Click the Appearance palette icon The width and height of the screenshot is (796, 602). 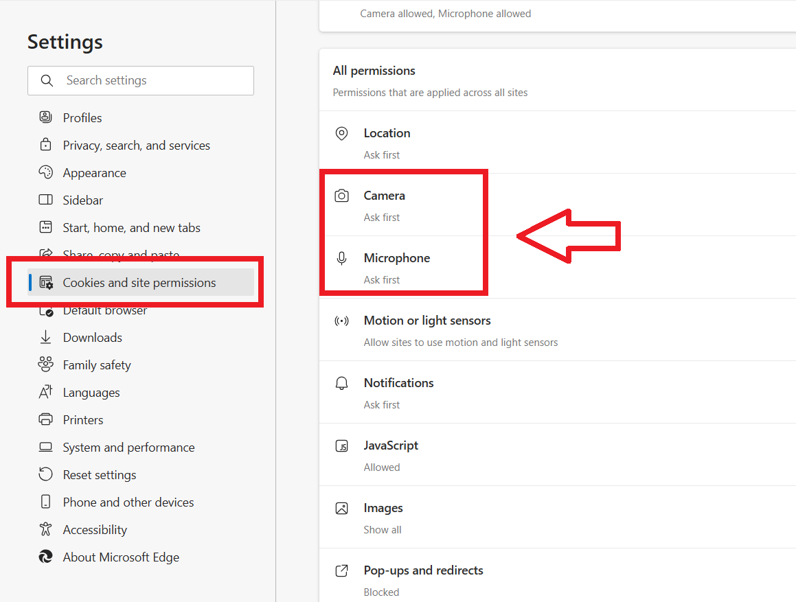pyautogui.click(x=45, y=172)
